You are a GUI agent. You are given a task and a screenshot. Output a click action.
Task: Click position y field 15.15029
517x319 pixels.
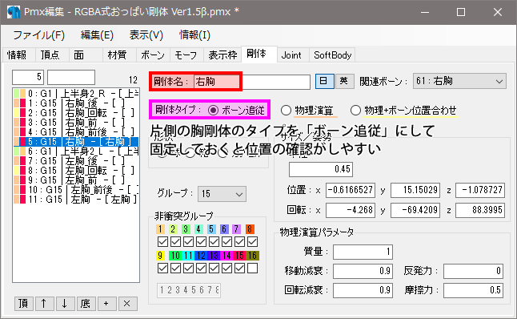[x=415, y=190]
